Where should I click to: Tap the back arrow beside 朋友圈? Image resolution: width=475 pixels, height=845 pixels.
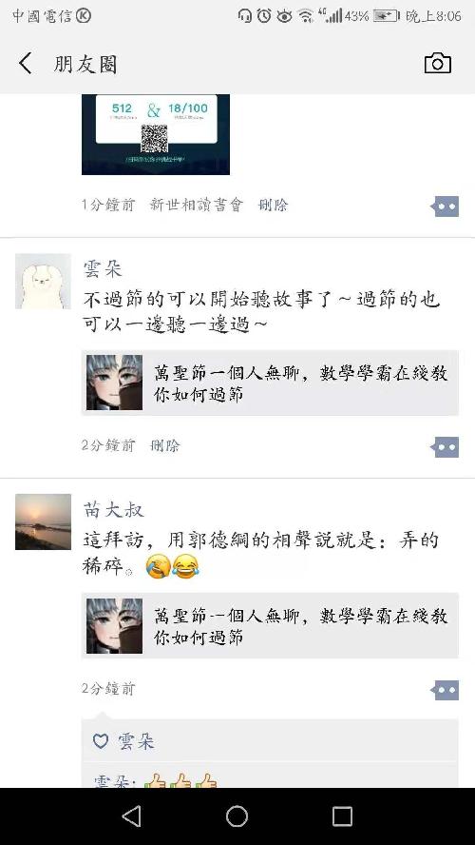tap(26, 64)
